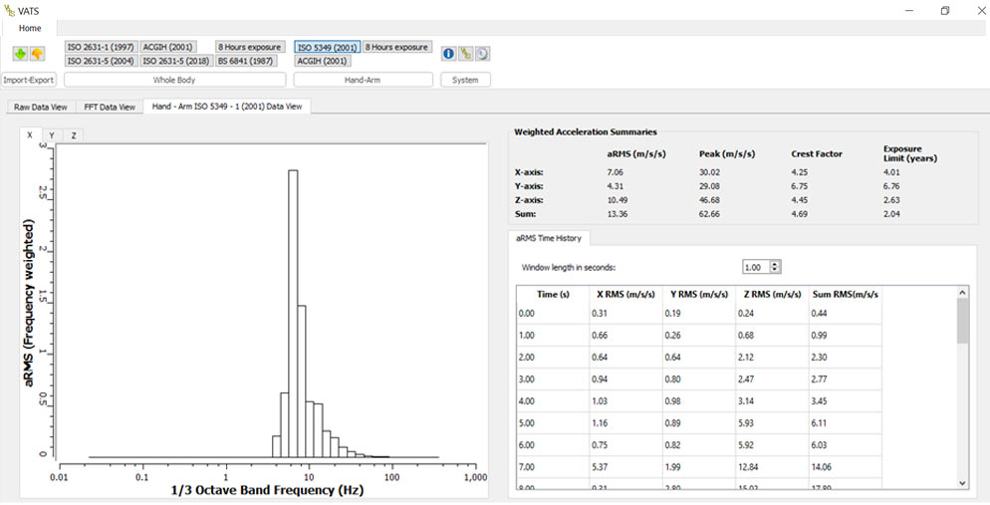Select the X axis chart tab
Image resolution: width=990 pixels, height=505 pixels.
pyautogui.click(x=30, y=135)
